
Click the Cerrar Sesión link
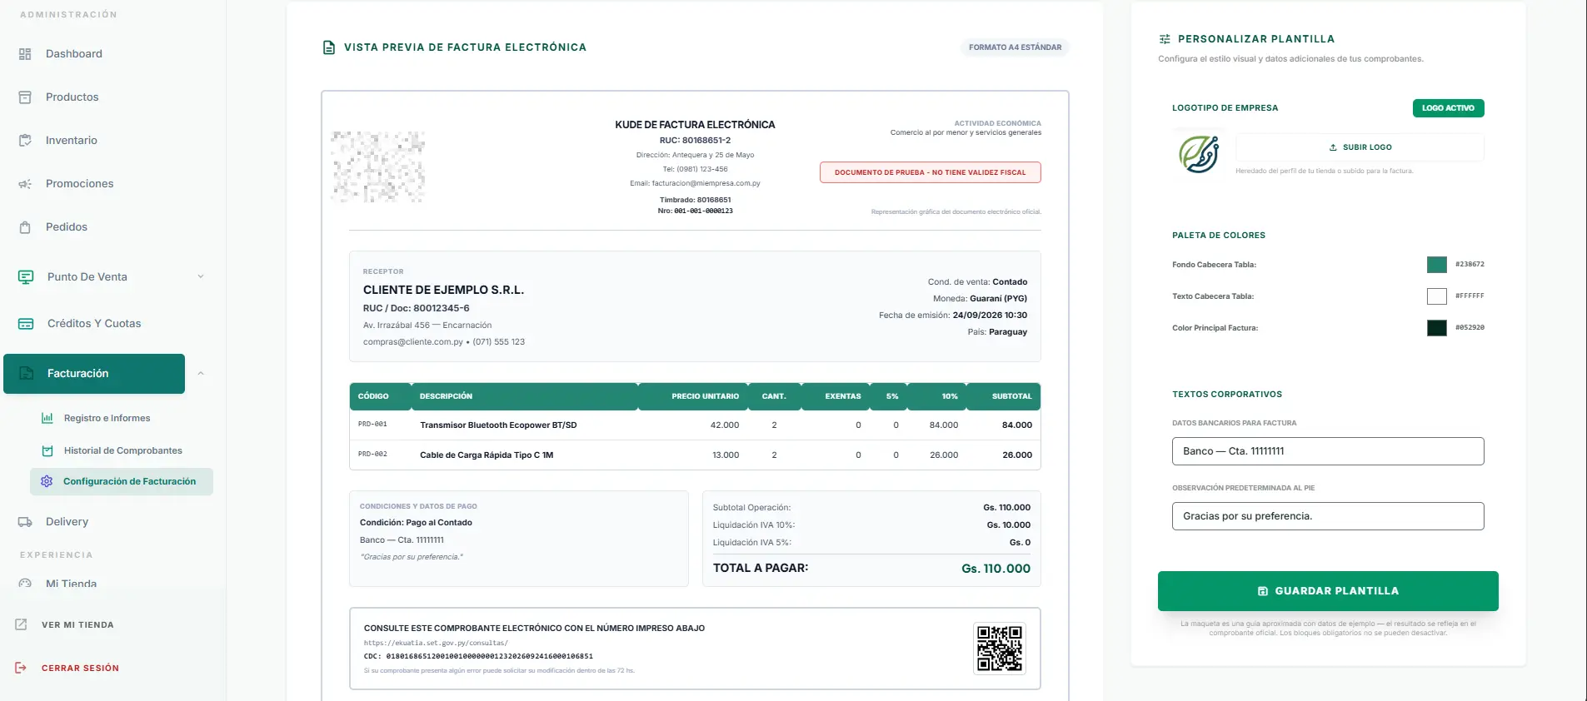[x=80, y=668]
